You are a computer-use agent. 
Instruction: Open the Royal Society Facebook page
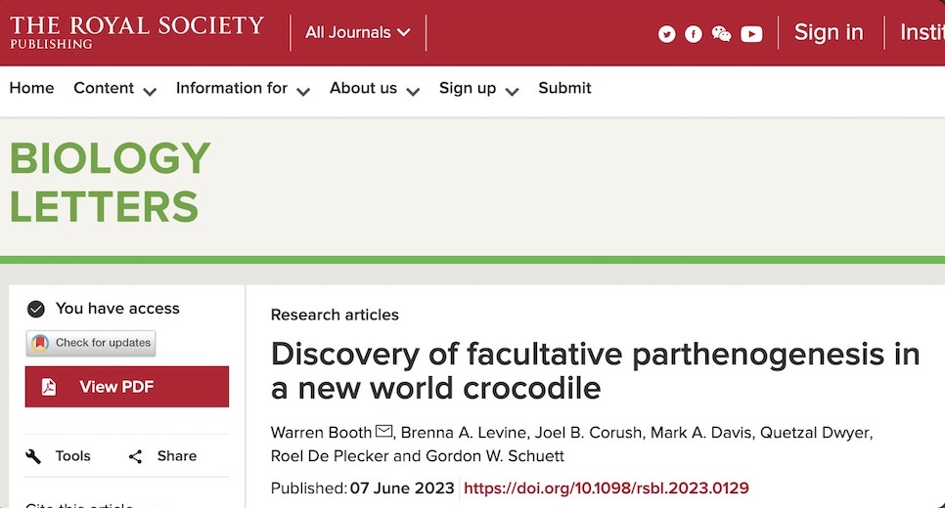coord(694,34)
